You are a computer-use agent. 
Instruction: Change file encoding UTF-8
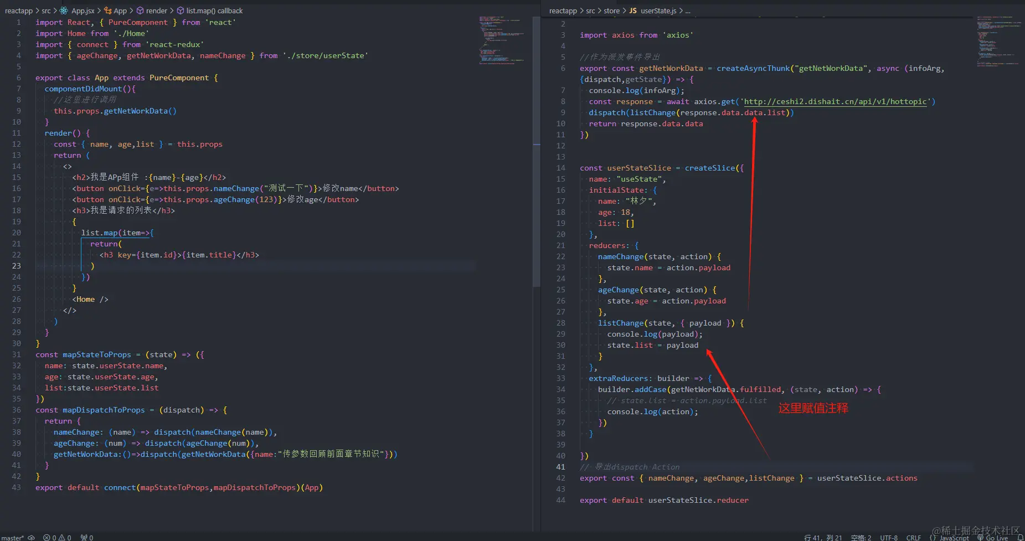[889, 538]
